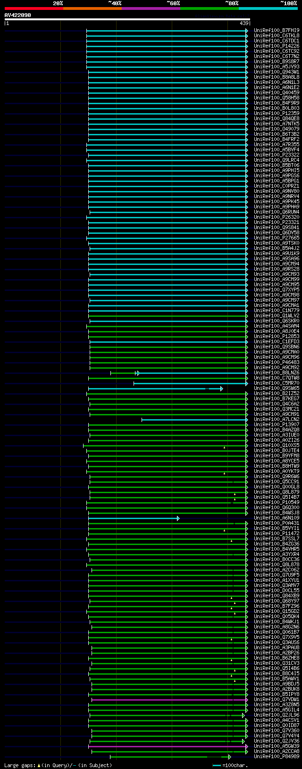Select hit label UniRef100_Q7XYP5
The image size is (302, 769).
(x=277, y=290)
